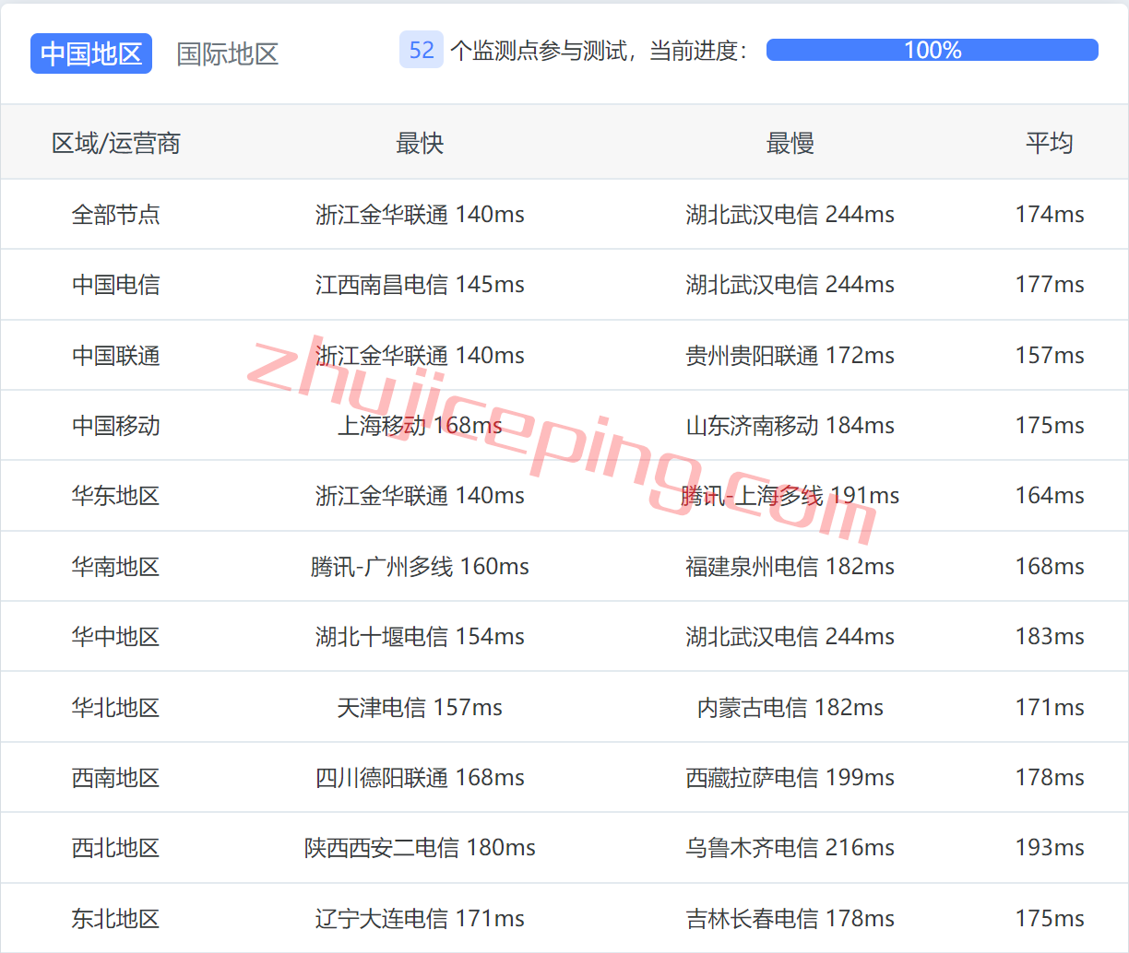Click the 168ms average for 华南地区
Viewport: 1129px width, 953px height.
pyautogui.click(x=1050, y=566)
